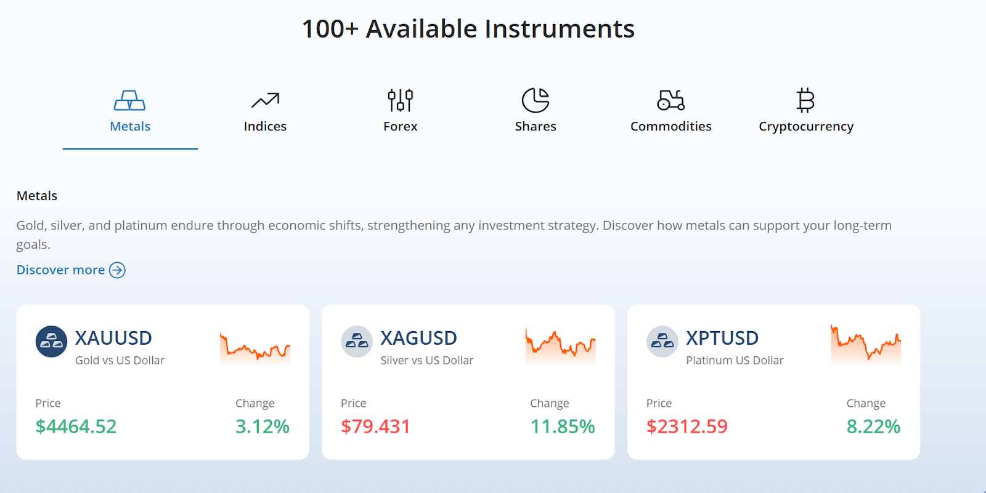Click the XPTUSD 8.22% change value
Screen dimensions: 986x493
pos(873,427)
